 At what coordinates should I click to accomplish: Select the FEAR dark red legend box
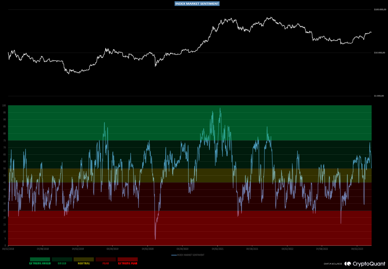(x=106, y=259)
